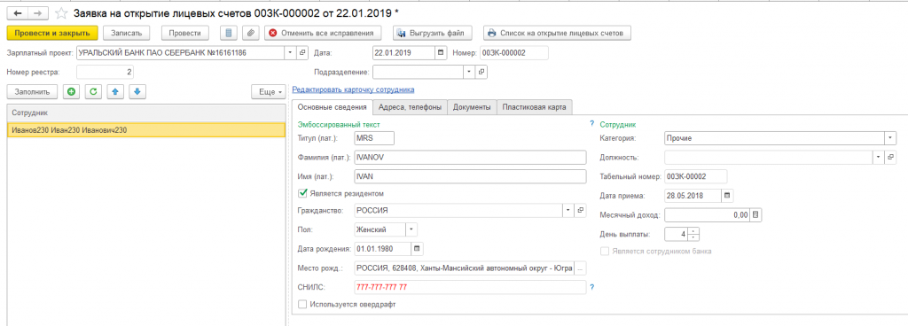Screen dimensions: 908x326
Task: Open calendar for Дата рождения
Action: [417, 249]
